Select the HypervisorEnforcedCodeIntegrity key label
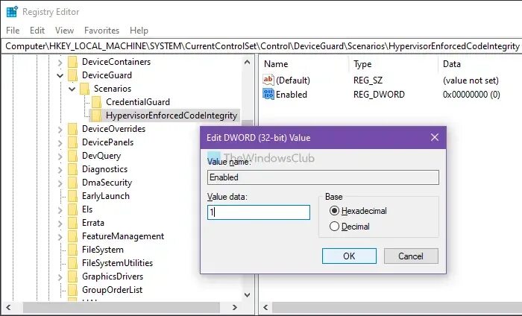The width and height of the screenshot is (522, 316). (x=172, y=116)
